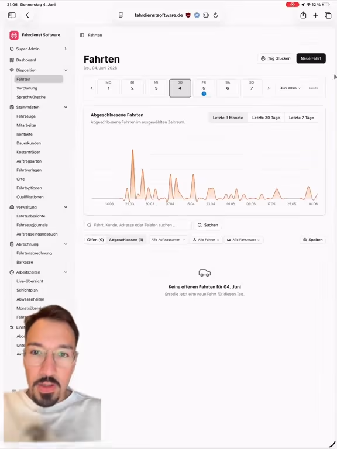Reload the page with refresh icon
Viewport: 337px width, 449px height.
click(215, 15)
